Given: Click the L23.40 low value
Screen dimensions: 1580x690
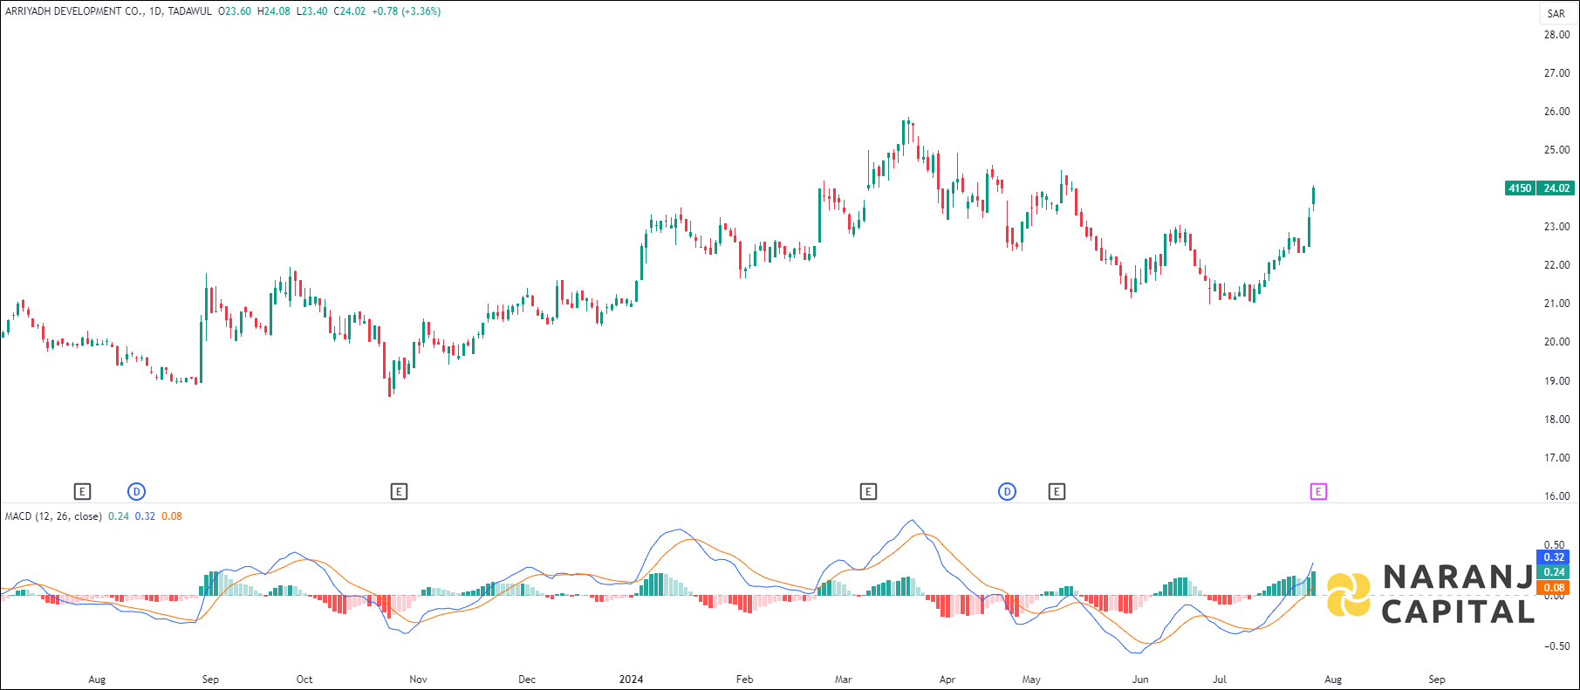Looking at the screenshot, I should tap(312, 11).
